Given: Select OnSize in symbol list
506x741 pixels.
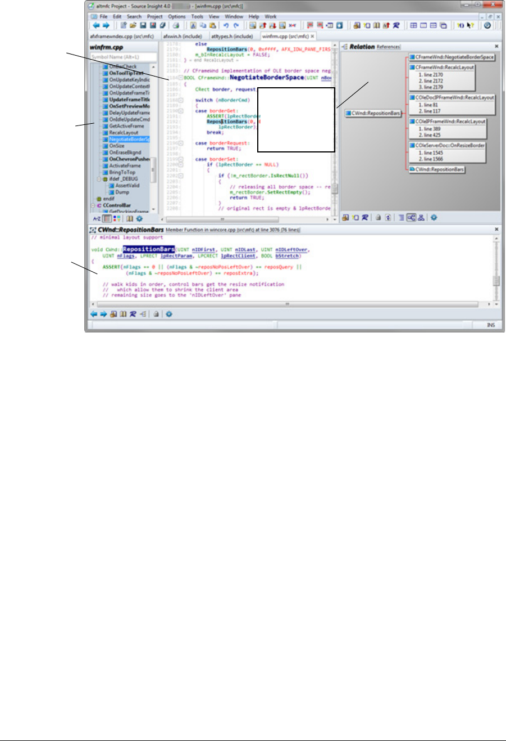Looking at the screenshot, I should 117,146.
